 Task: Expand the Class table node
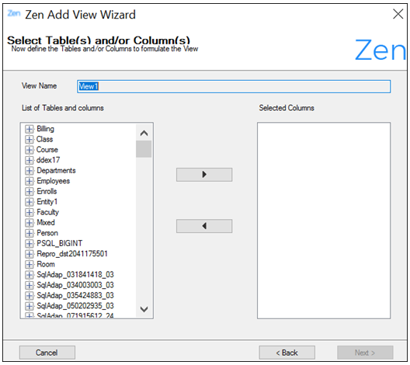[30, 139]
